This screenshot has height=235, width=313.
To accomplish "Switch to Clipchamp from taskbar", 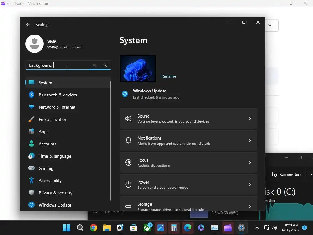I will 228,228.
